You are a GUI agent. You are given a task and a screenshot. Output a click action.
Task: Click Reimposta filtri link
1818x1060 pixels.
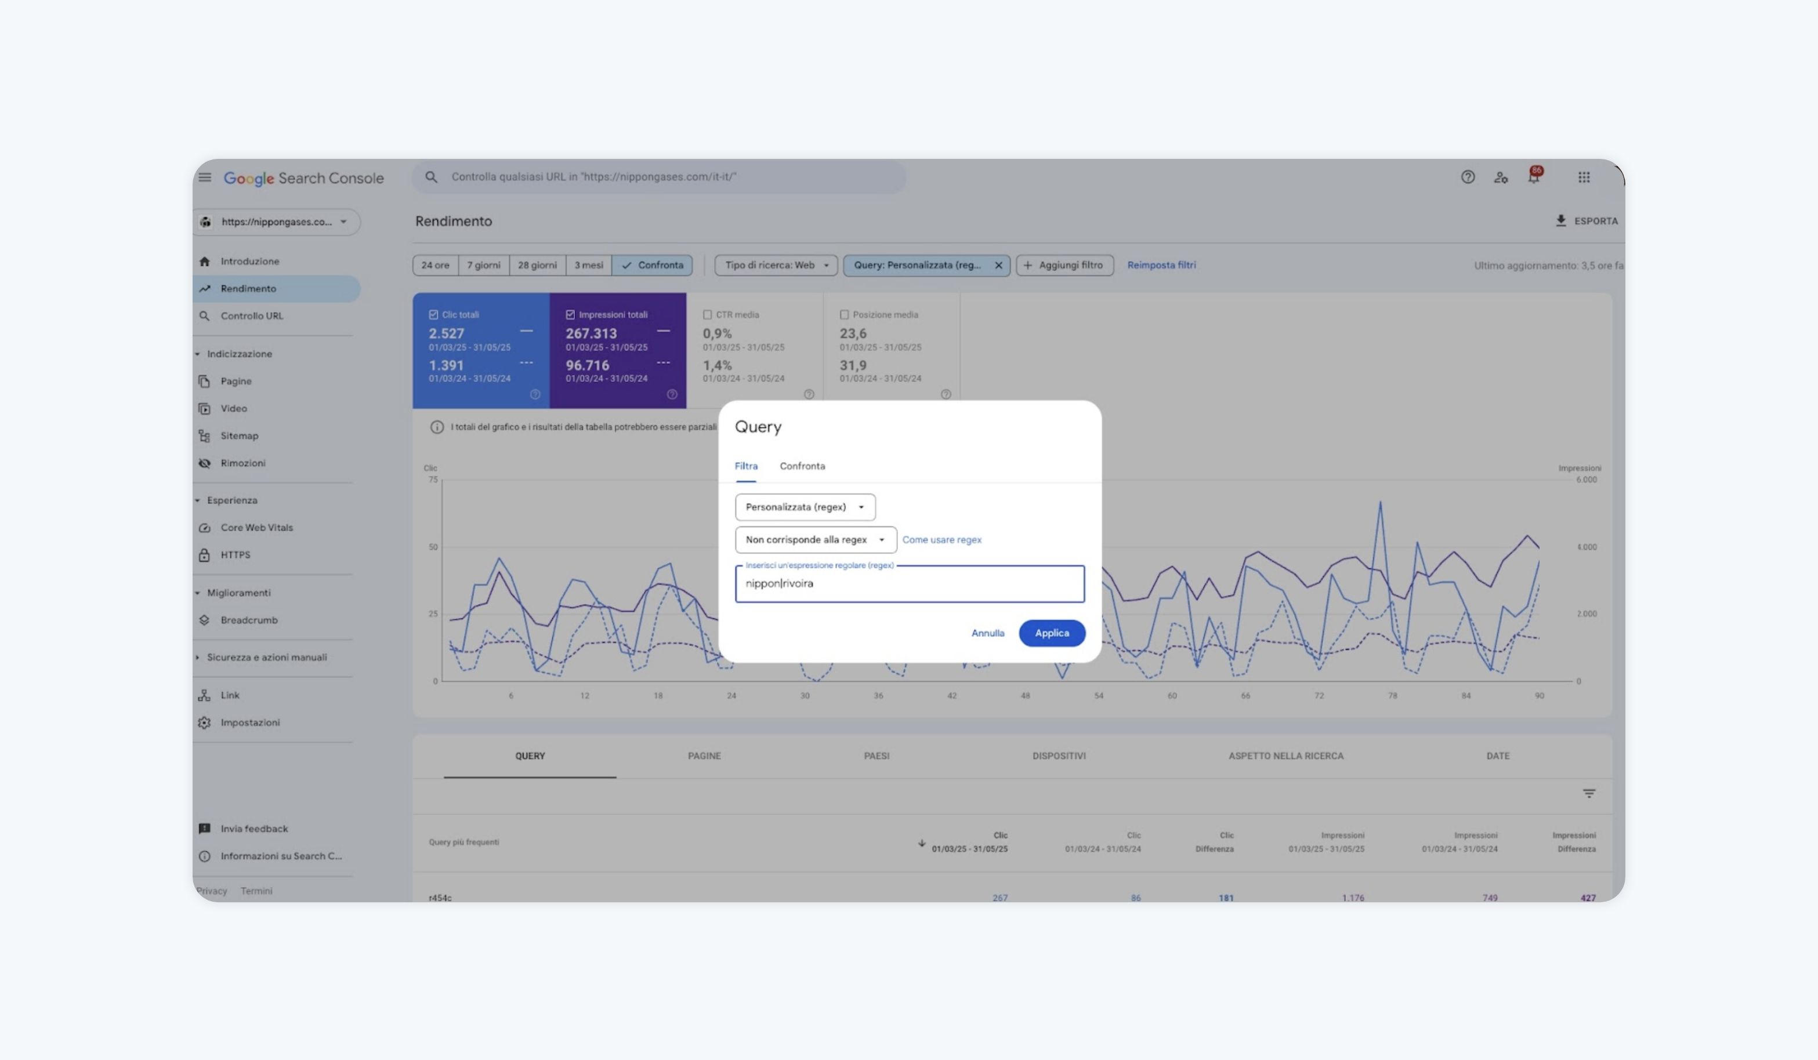1161,266
